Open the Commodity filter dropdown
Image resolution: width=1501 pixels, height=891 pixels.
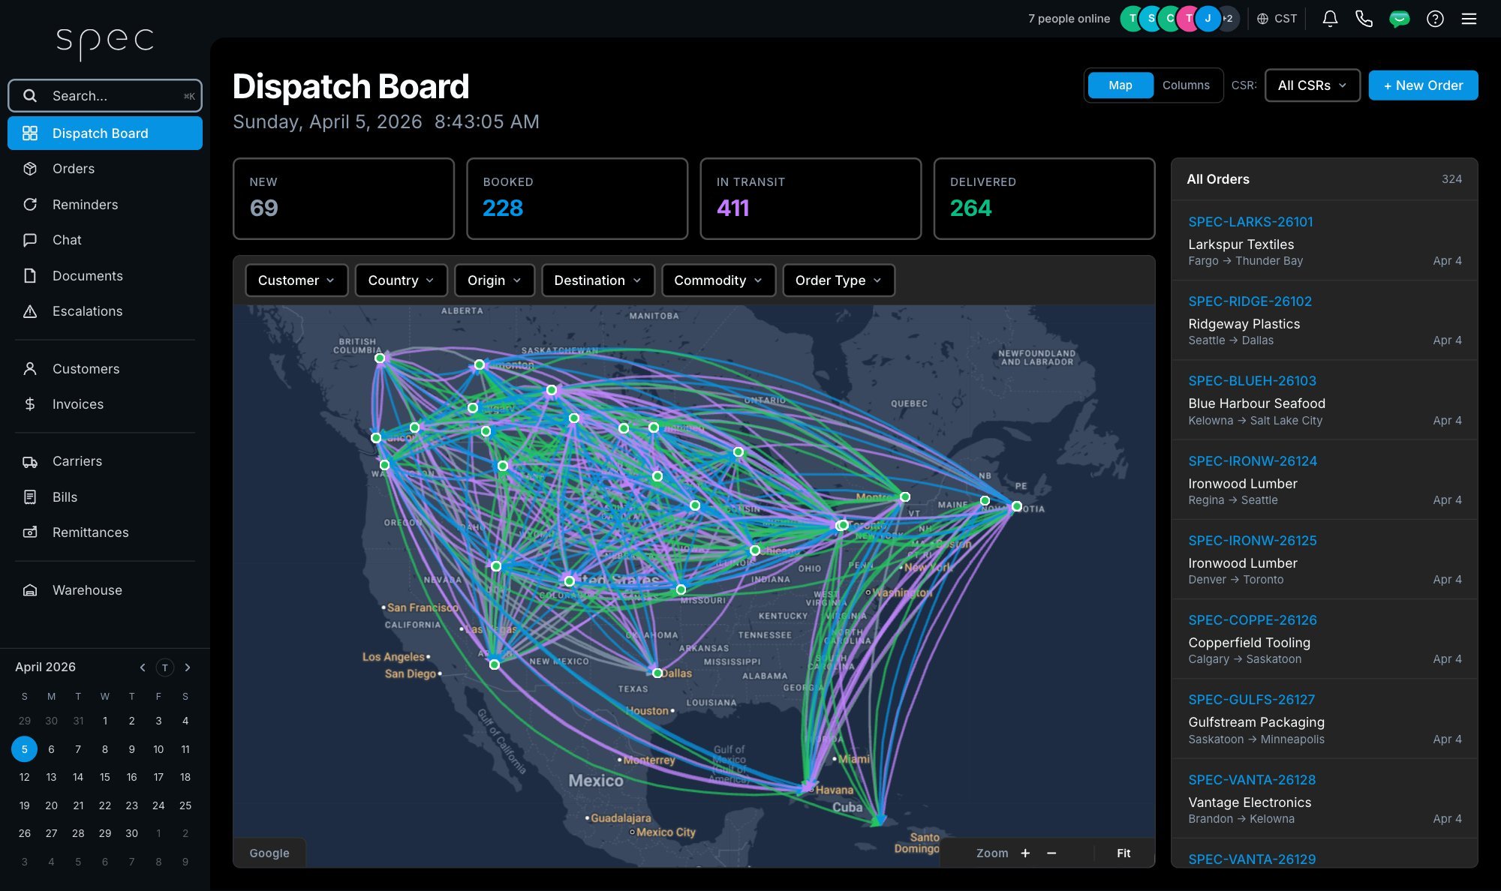coord(718,280)
